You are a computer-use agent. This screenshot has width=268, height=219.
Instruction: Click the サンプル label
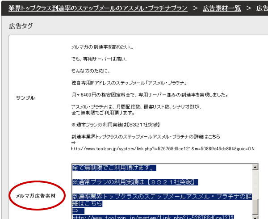click(25, 98)
